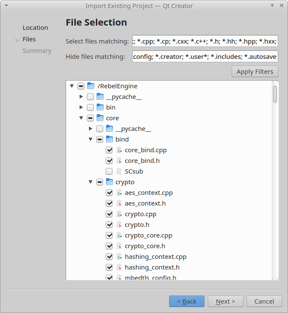Select the hashing_context.h file name
288x313 pixels.
pyautogui.click(x=152, y=267)
